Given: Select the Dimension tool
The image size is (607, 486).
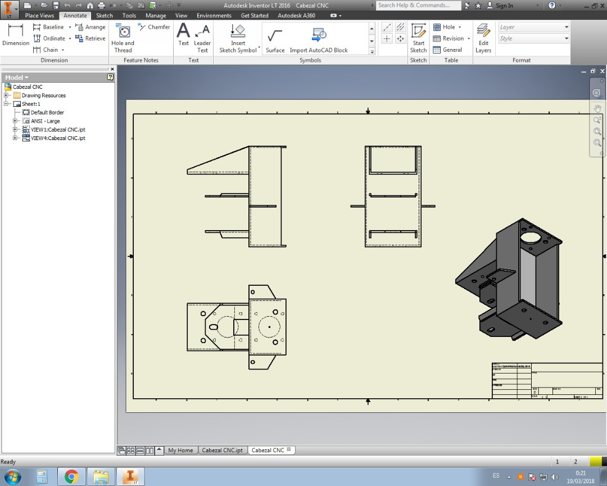Looking at the screenshot, I should click(x=16, y=35).
